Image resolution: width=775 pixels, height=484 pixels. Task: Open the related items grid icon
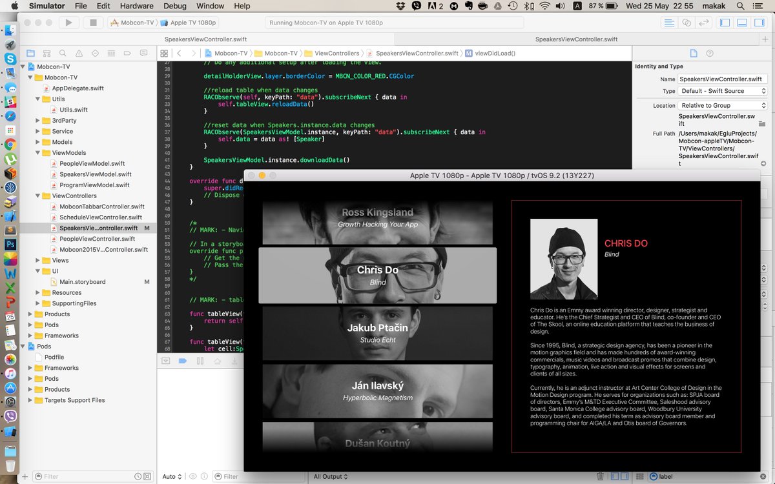[x=165, y=53]
